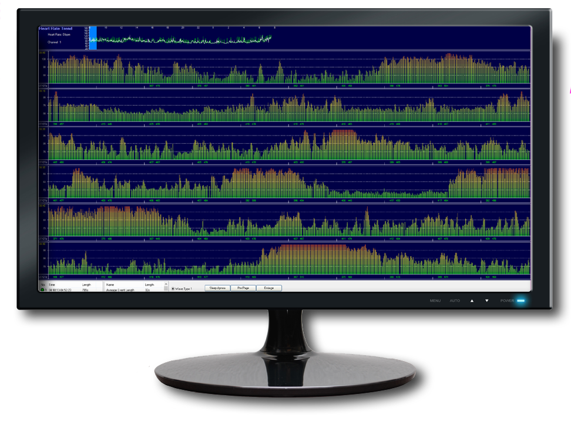571x421 pixels.
Task: Click the scrollbar down arrow in event list
Action: 166,291
